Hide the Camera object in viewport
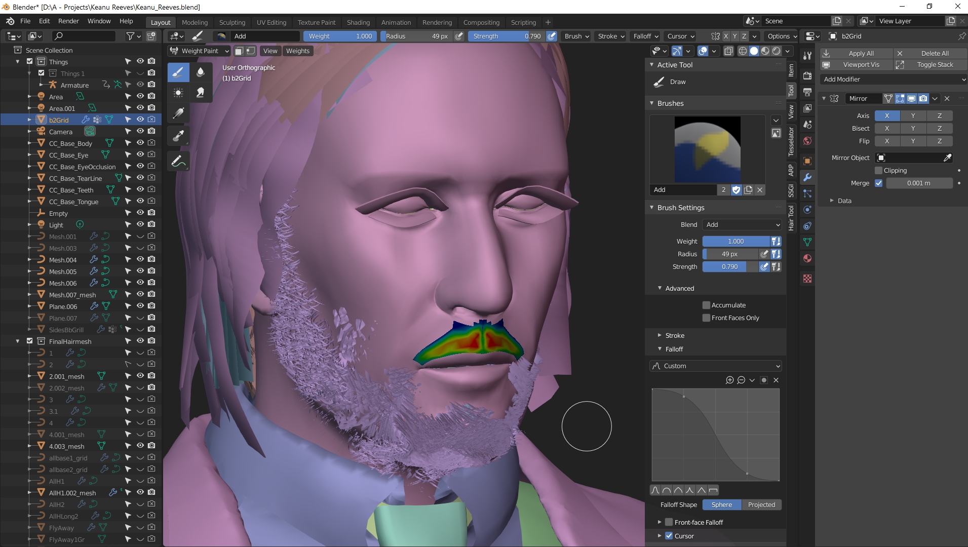 (x=140, y=131)
